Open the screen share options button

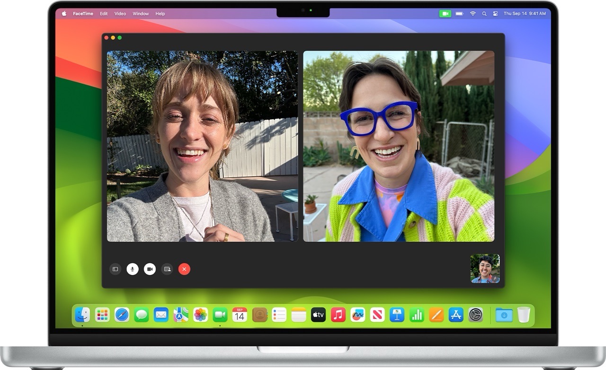tap(167, 269)
